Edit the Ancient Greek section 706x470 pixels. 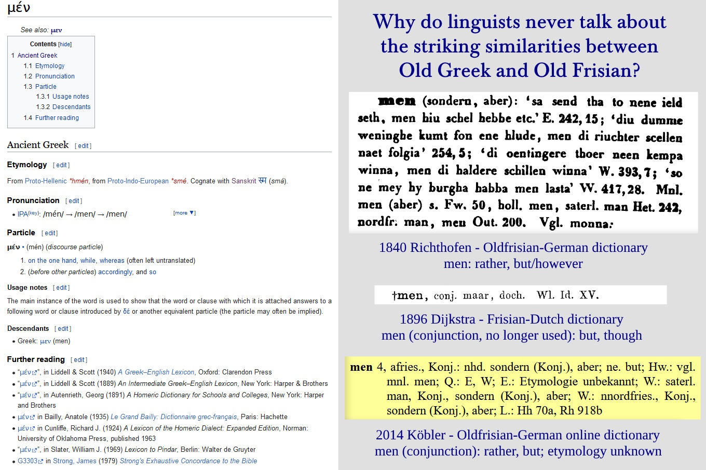pyautogui.click(x=83, y=146)
